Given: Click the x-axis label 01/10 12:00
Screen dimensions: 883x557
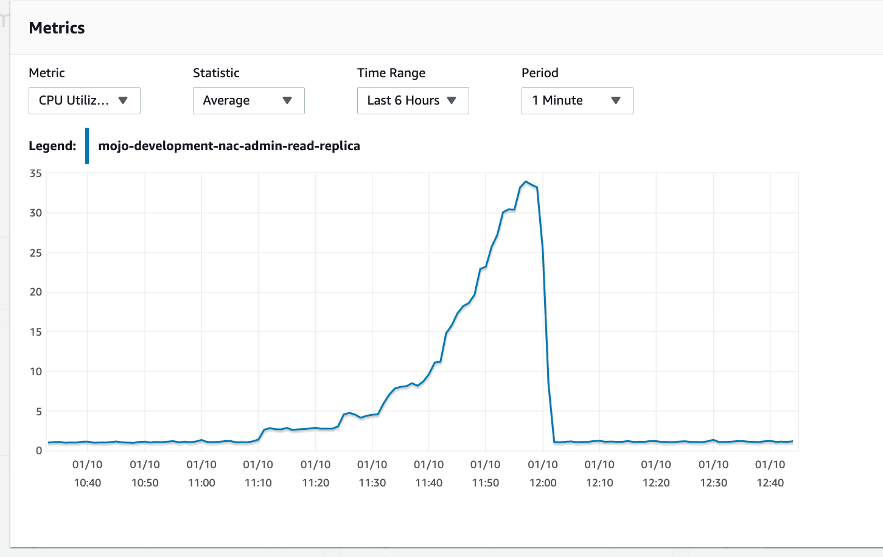Looking at the screenshot, I should tap(543, 474).
